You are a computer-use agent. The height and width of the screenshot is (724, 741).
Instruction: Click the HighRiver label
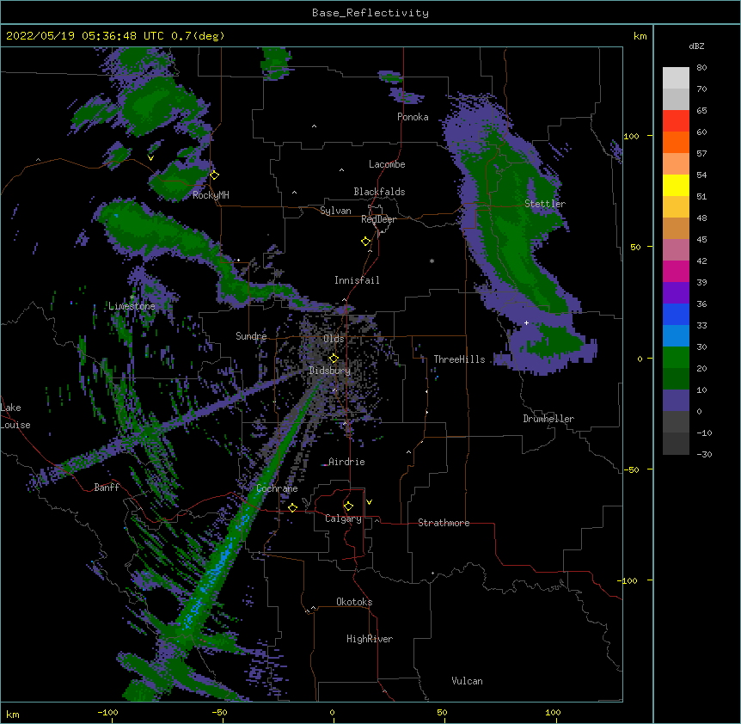[370, 639]
